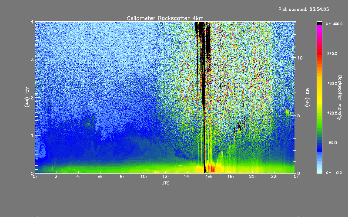Click the '1' km tick label
The width and height of the screenshot is (348, 217).
click(32, 135)
